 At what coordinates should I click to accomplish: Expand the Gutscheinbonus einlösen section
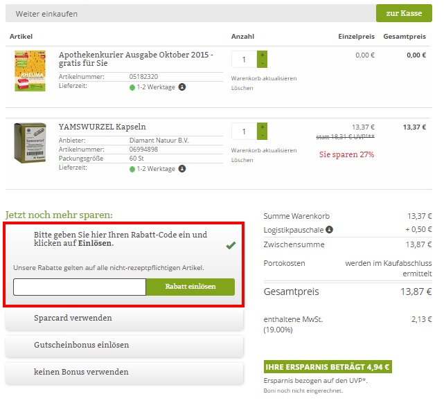point(124,346)
